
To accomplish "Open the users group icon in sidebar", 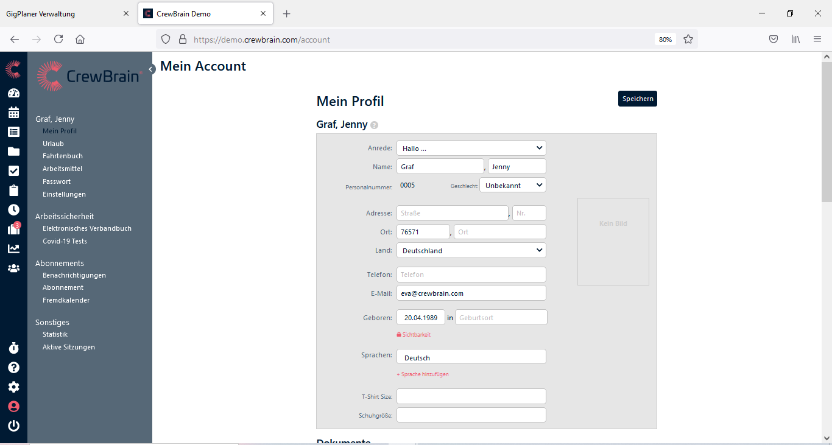I will (13, 268).
